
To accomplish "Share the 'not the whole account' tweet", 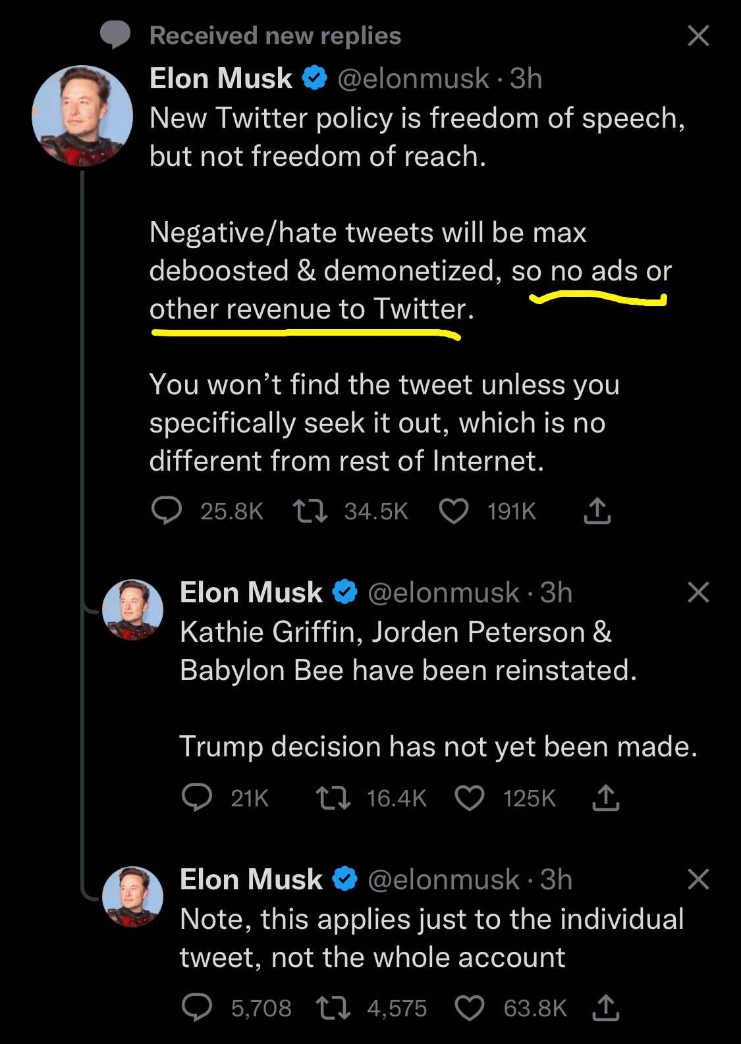I will [x=605, y=1008].
